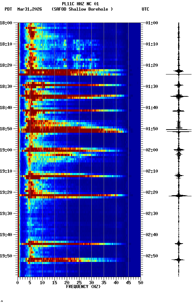Click the 02:50 UTC time label
Image resolution: width=194 pixels, height=305 pixels.
pos(152,256)
